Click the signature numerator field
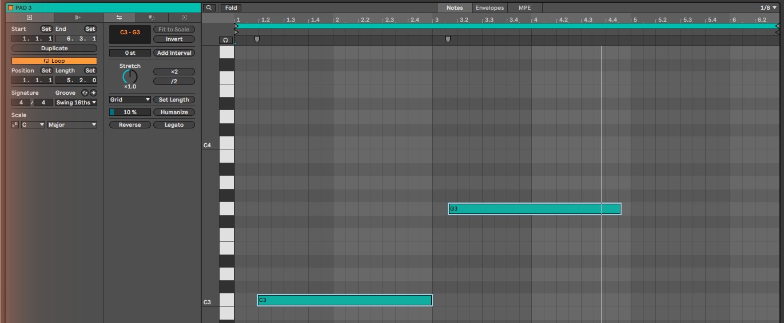The height and width of the screenshot is (323, 784). (x=21, y=103)
